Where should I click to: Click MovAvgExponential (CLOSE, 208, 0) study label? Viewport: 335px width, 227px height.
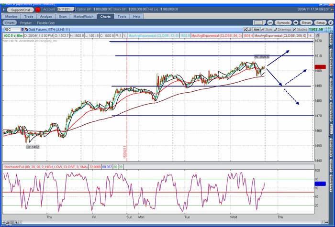coord(280,36)
